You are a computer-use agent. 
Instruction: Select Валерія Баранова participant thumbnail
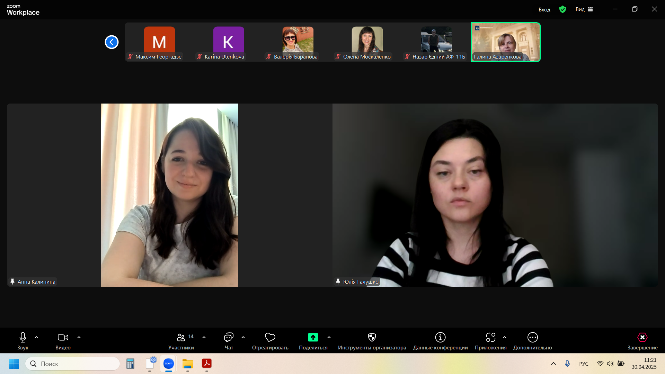298,42
